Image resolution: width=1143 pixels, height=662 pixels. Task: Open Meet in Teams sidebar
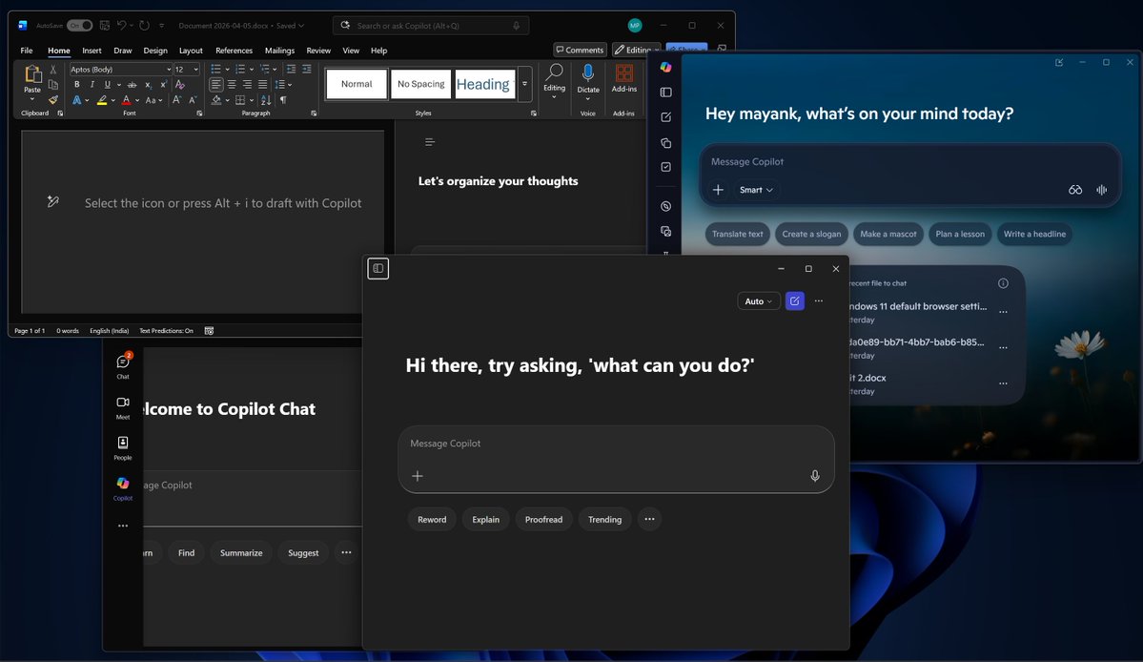tap(122, 407)
